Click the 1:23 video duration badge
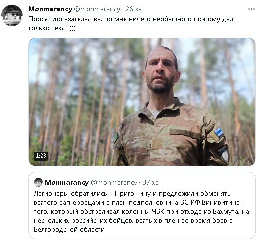 (41, 156)
